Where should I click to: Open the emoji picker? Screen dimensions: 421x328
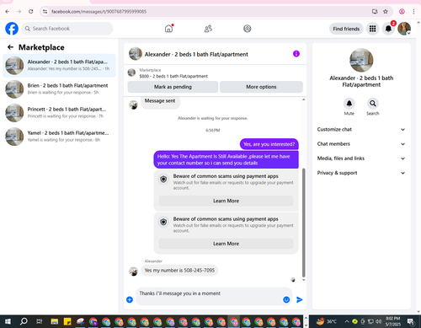click(286, 299)
